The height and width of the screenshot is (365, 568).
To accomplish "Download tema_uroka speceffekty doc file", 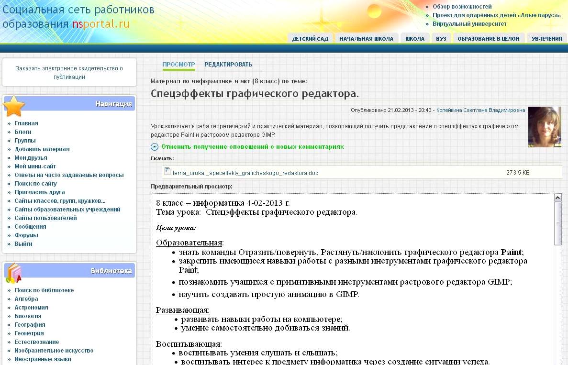I will (245, 173).
